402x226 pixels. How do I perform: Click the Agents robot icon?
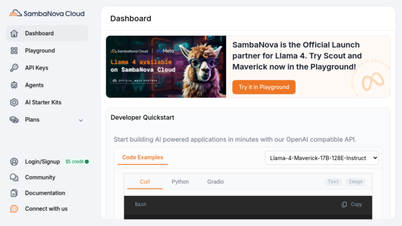[14, 85]
